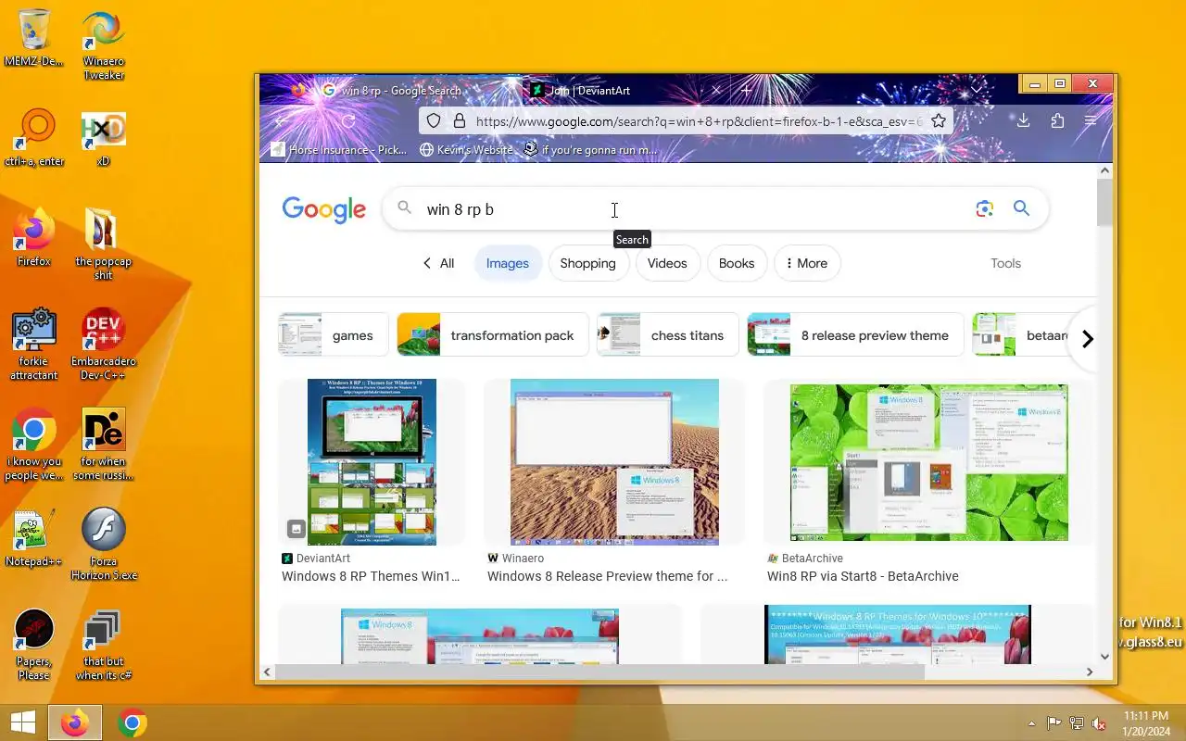The width and height of the screenshot is (1186, 741).
Task: Launch Forza Horizon 3.exe desktop icon
Action: click(103, 546)
